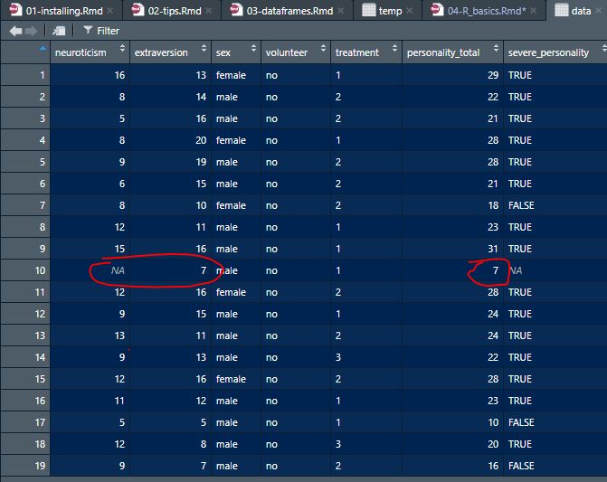Open the Filter tool

[x=101, y=31]
